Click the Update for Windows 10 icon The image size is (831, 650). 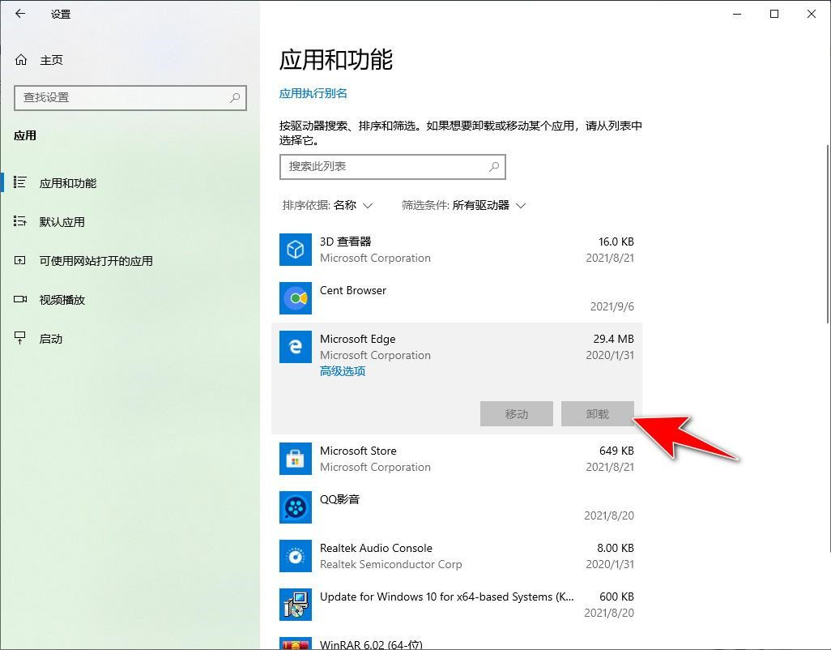295,605
